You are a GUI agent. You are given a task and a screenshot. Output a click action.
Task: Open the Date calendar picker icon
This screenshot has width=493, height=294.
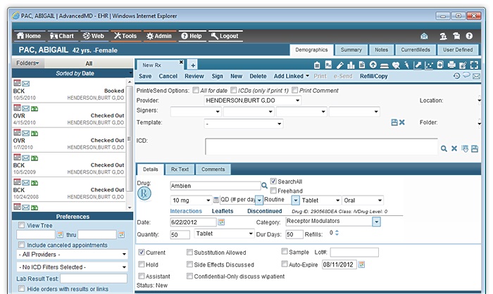[221, 222]
